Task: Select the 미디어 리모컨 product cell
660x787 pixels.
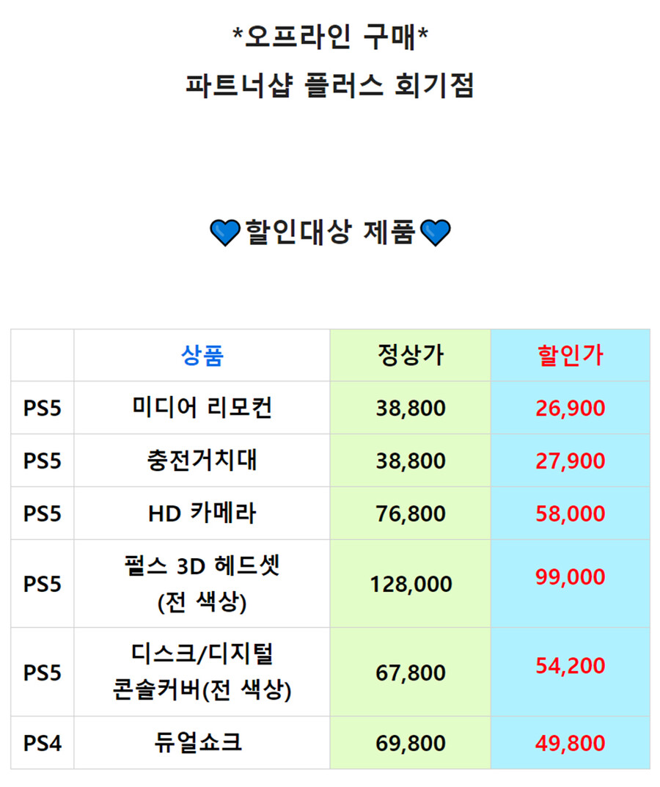Action: 202,408
